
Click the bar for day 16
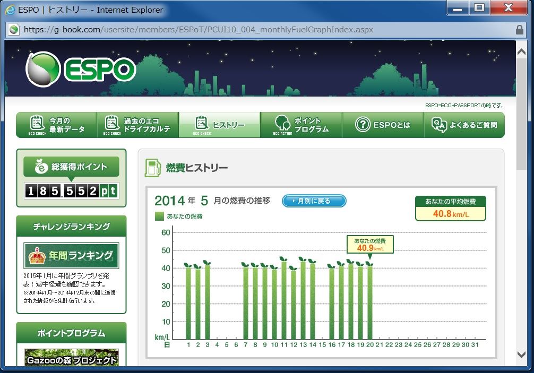pos(332,304)
